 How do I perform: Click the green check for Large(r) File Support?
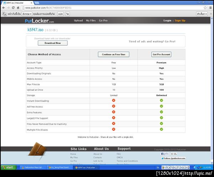162,118
